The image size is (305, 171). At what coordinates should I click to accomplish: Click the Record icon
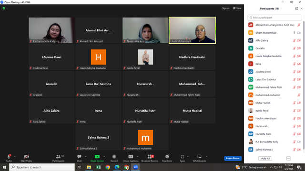pos(114,156)
